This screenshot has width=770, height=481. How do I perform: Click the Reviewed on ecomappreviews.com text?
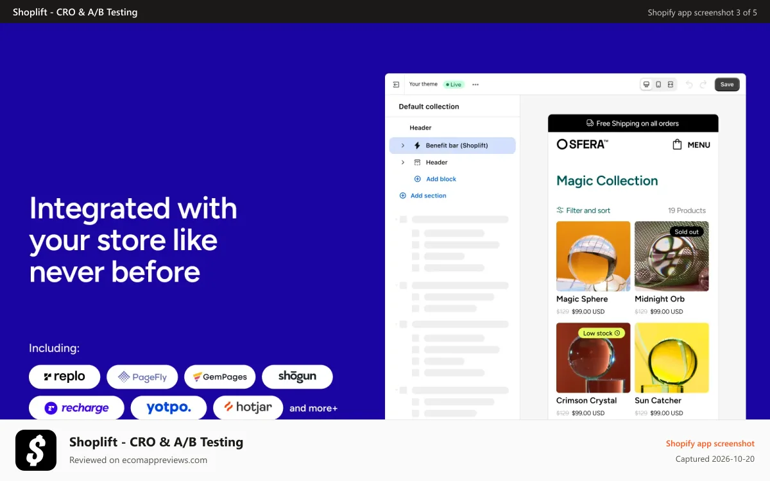pyautogui.click(x=138, y=460)
